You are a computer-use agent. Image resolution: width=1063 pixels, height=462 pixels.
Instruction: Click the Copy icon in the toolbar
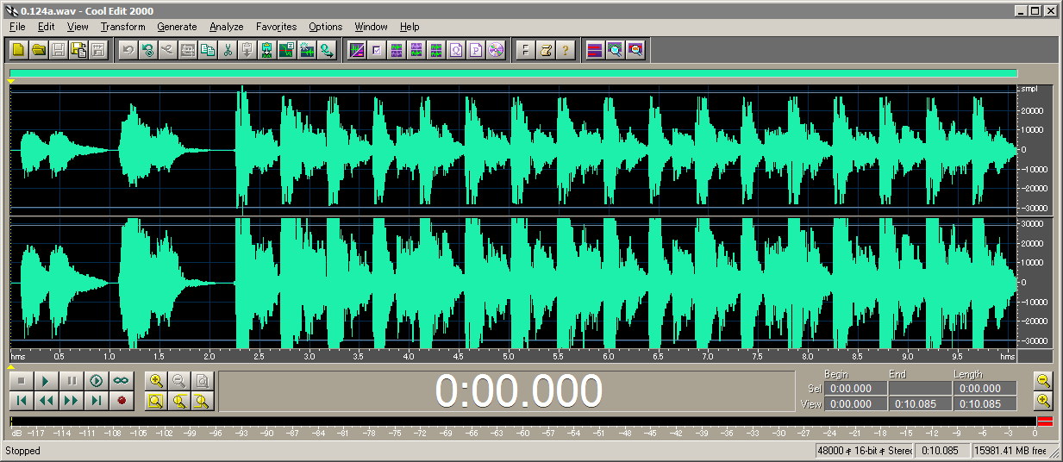tap(208, 50)
